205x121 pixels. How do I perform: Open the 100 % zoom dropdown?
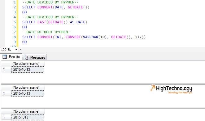tap(16, 50)
